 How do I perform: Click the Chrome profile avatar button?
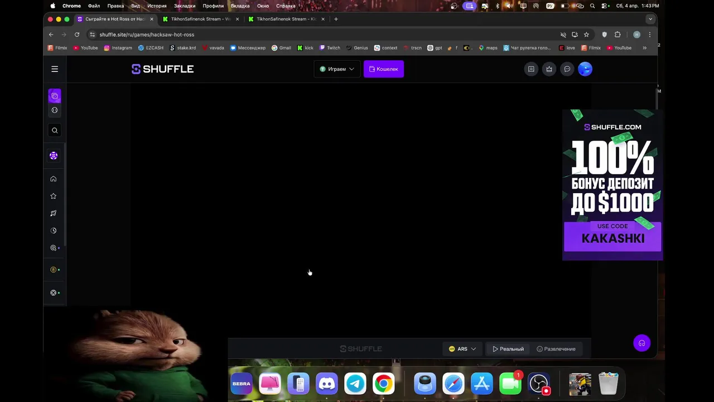pos(636,35)
